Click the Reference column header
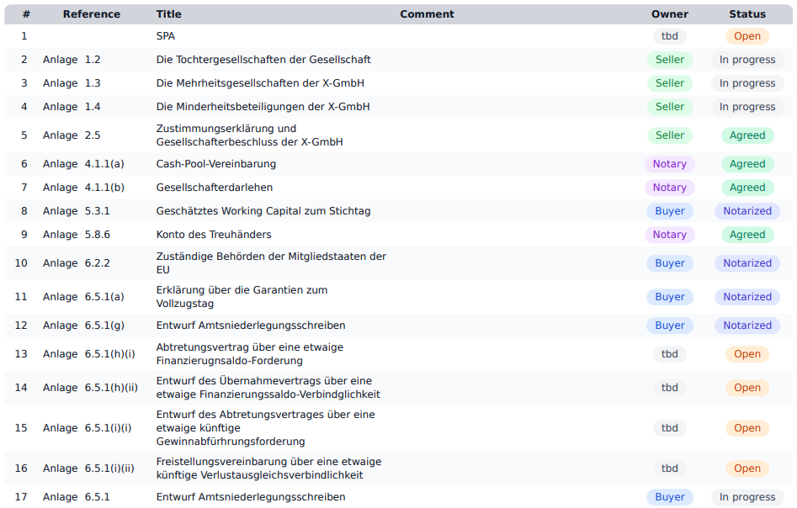This screenshot has height=508, width=797. pyautogui.click(x=91, y=14)
